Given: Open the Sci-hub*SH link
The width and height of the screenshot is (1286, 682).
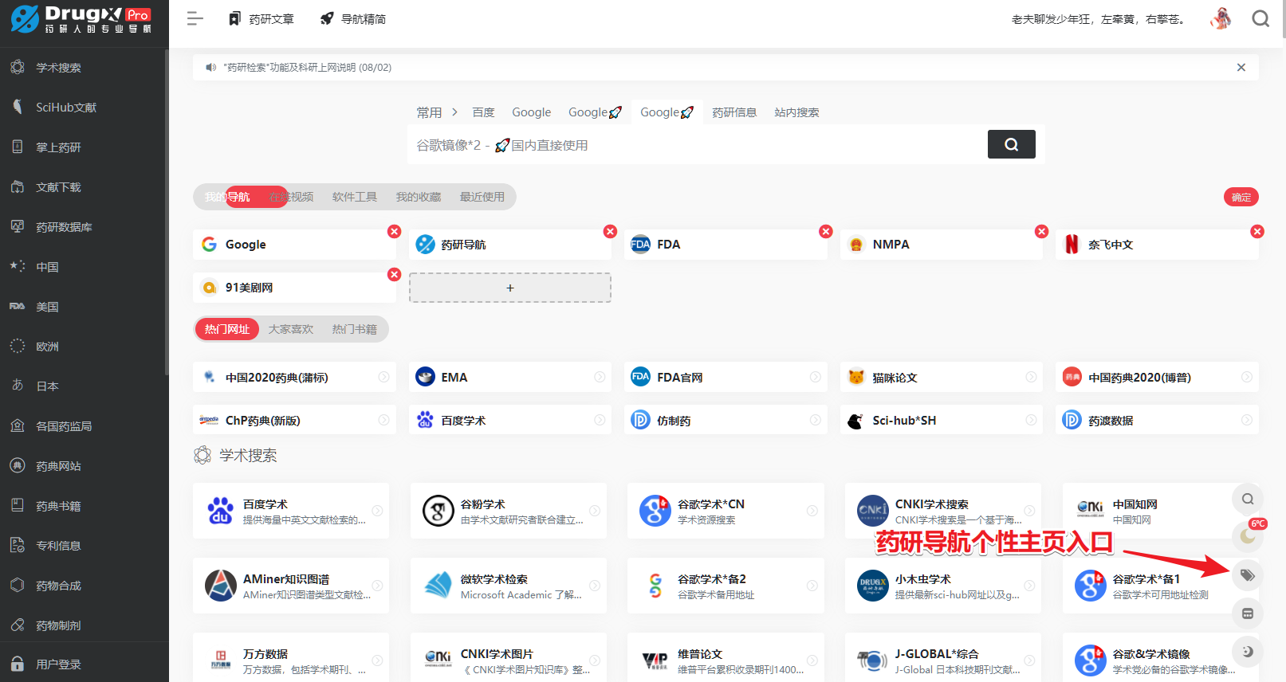Looking at the screenshot, I should point(942,420).
